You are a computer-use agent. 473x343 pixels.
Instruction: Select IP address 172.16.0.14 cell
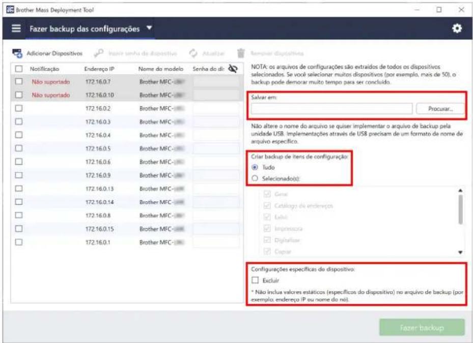[100, 202]
